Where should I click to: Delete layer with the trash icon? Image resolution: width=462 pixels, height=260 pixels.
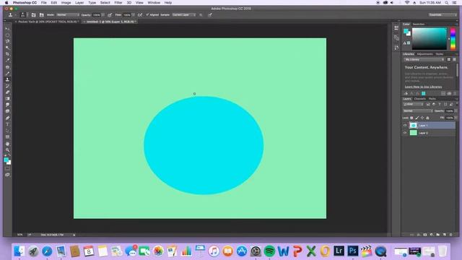pyautogui.click(x=450, y=235)
